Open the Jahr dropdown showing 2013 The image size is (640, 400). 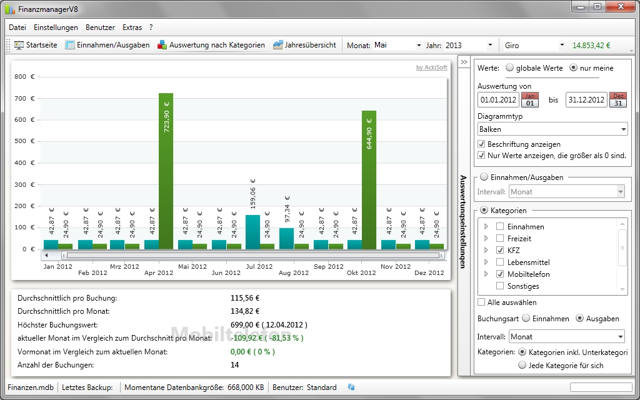(469, 45)
